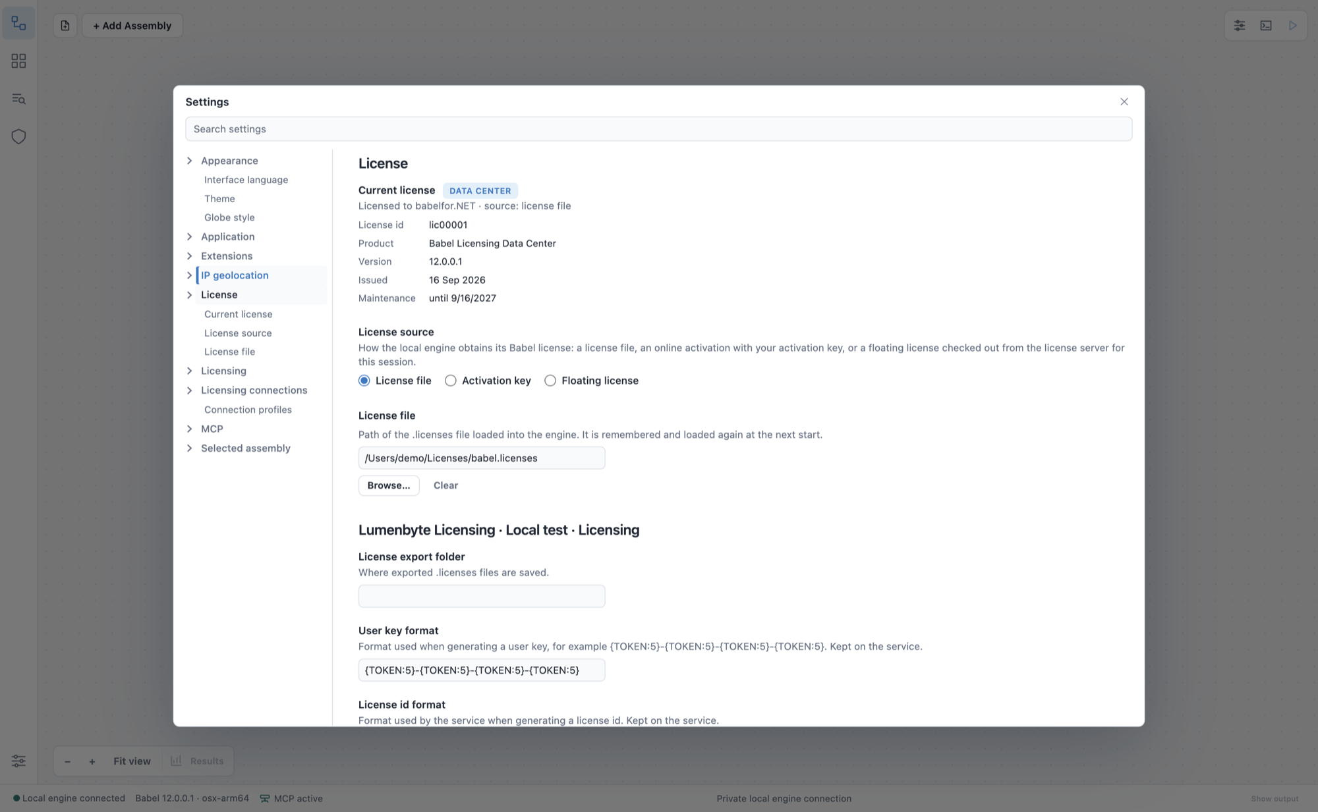Image resolution: width=1318 pixels, height=812 pixels.
Task: Select Extensions in settings tree
Action: click(x=227, y=256)
